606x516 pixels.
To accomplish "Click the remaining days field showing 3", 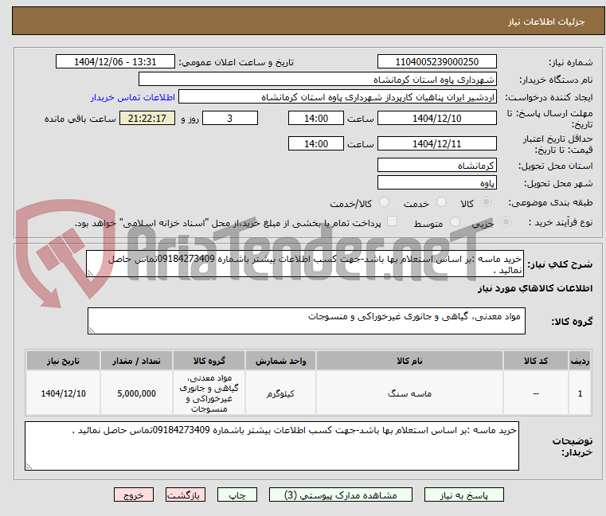I will pyautogui.click(x=230, y=118).
